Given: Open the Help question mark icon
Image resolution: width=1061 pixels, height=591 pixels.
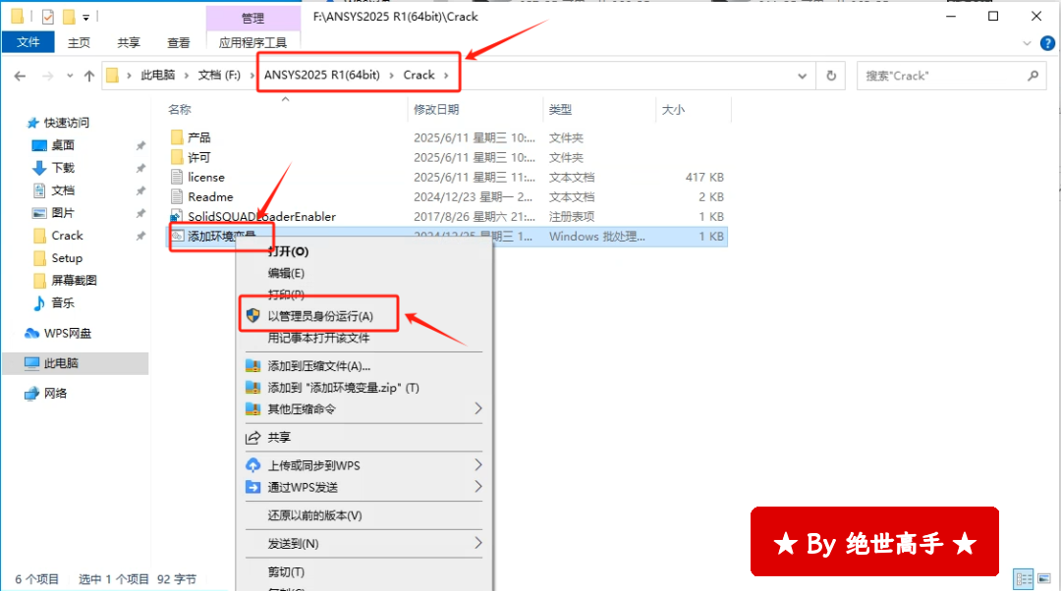Looking at the screenshot, I should click(x=1049, y=42).
